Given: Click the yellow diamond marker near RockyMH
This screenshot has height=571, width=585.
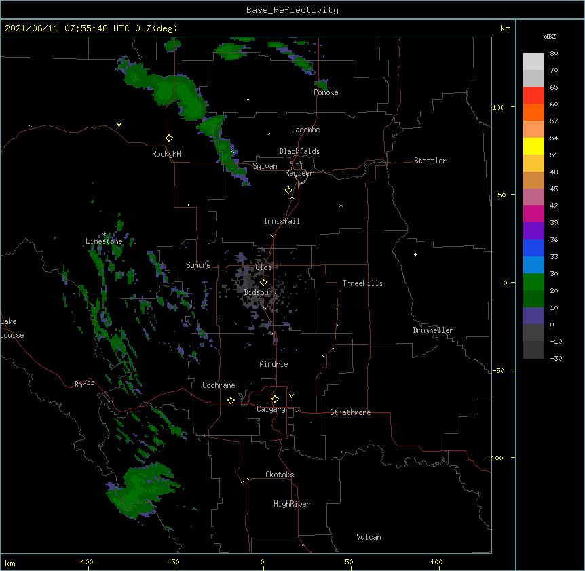Looking at the screenshot, I should click(x=170, y=138).
